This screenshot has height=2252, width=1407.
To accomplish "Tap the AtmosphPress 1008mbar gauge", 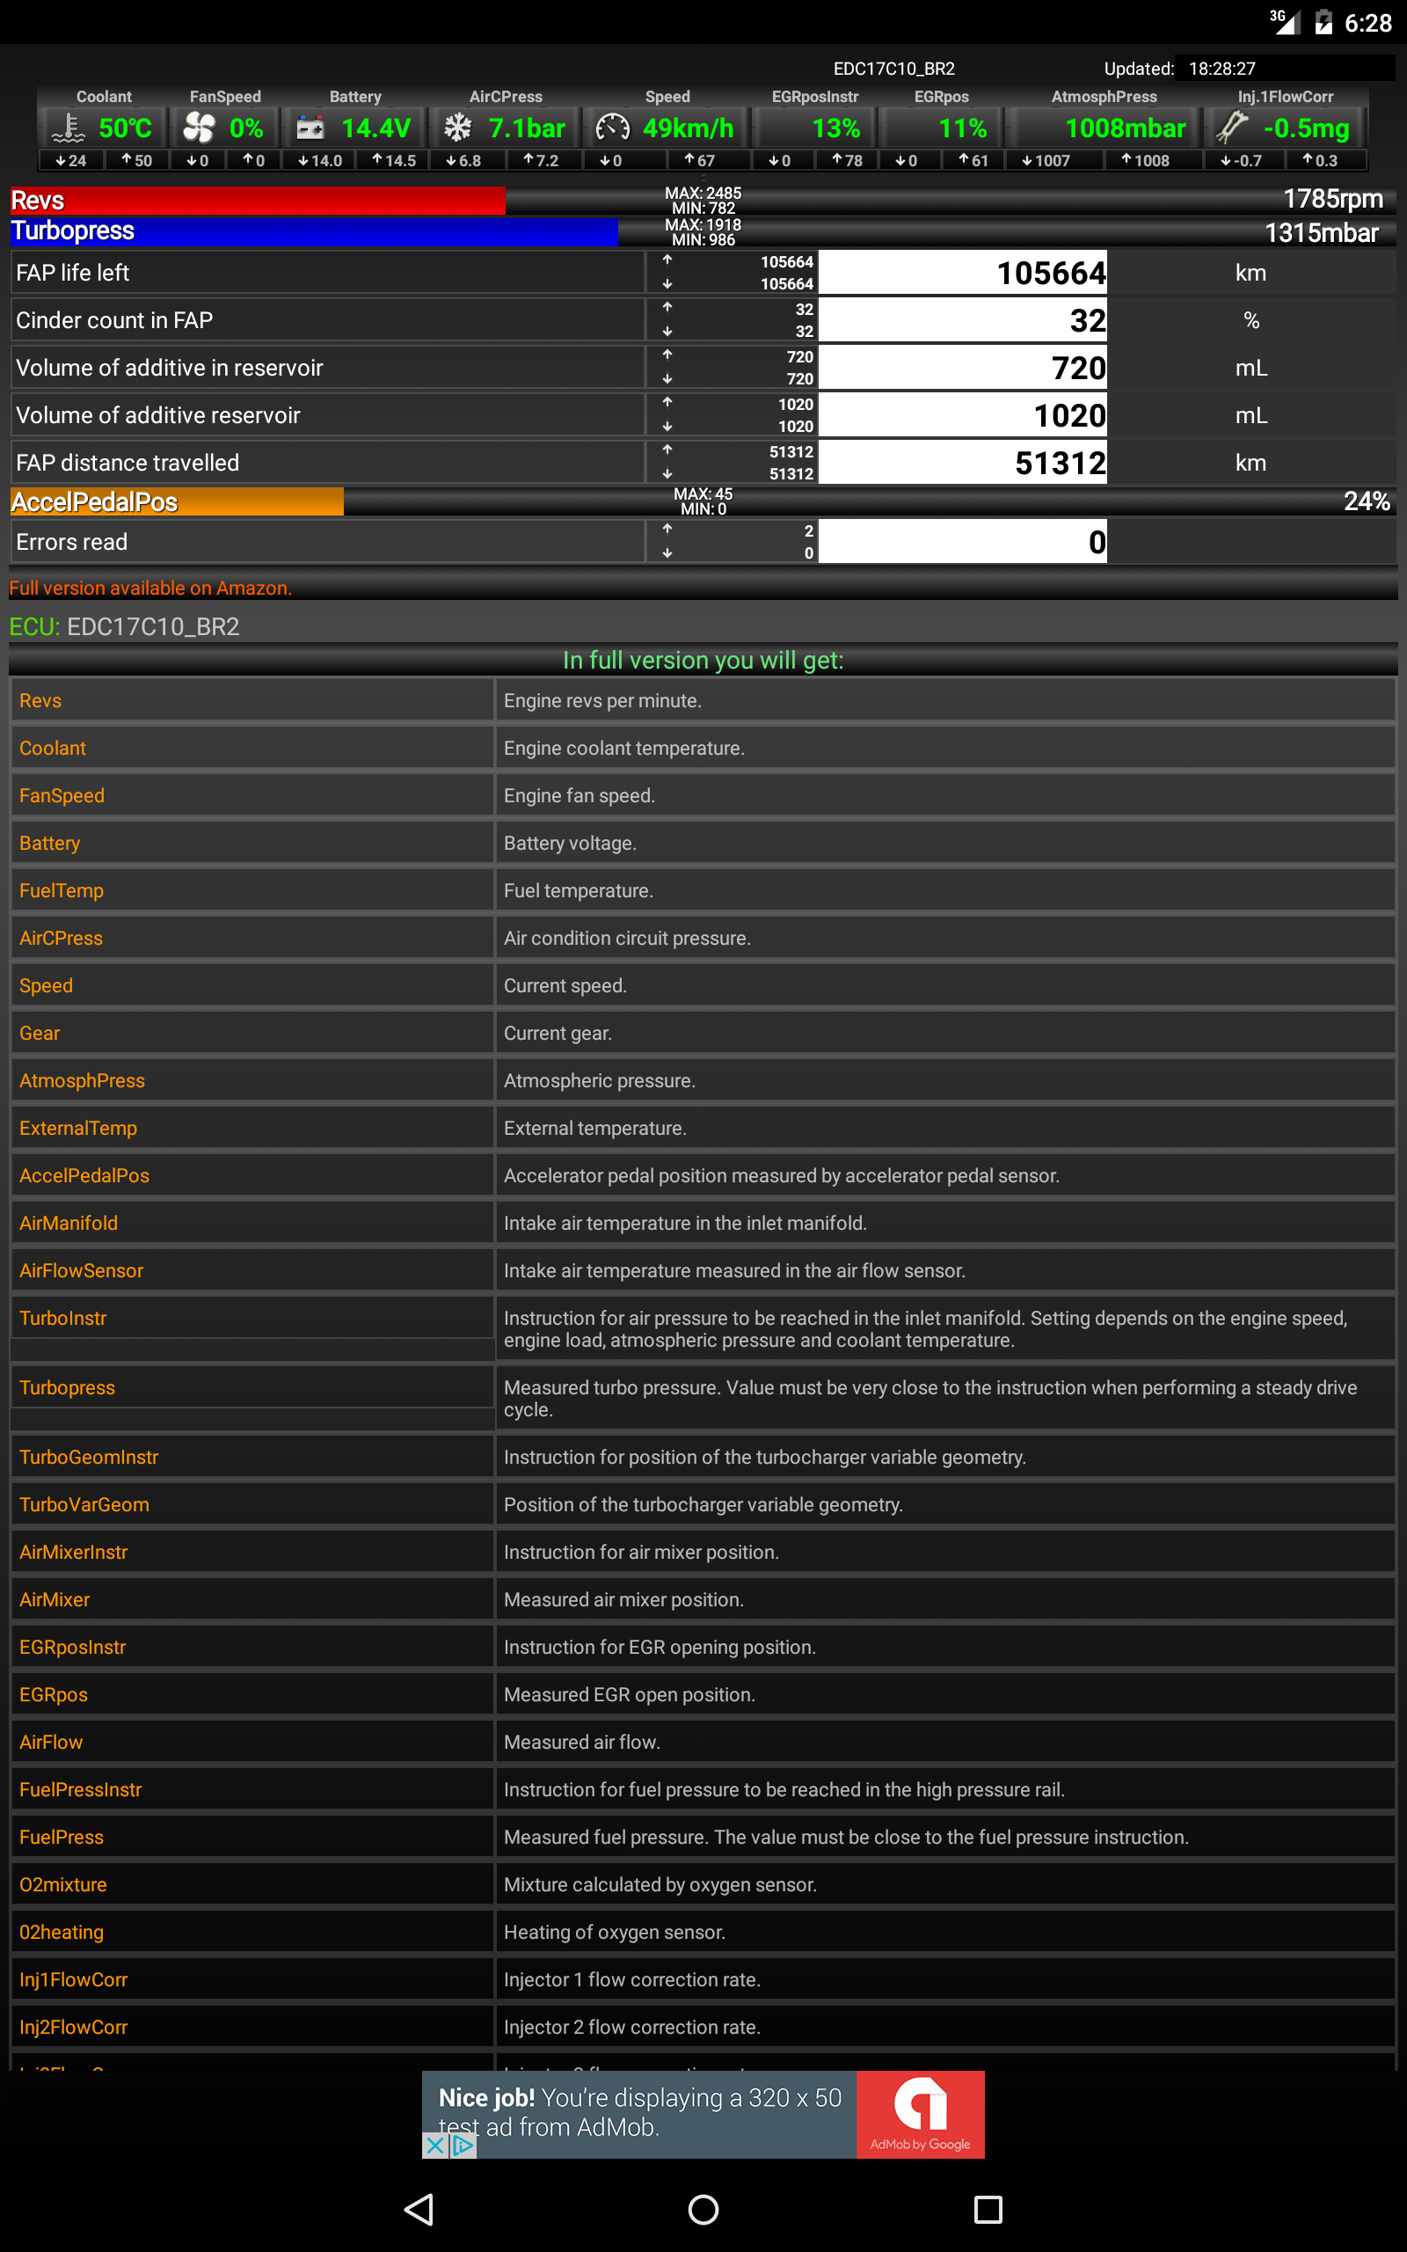I will [x=1104, y=128].
